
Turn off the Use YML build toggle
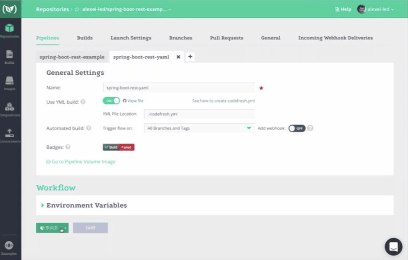point(111,101)
